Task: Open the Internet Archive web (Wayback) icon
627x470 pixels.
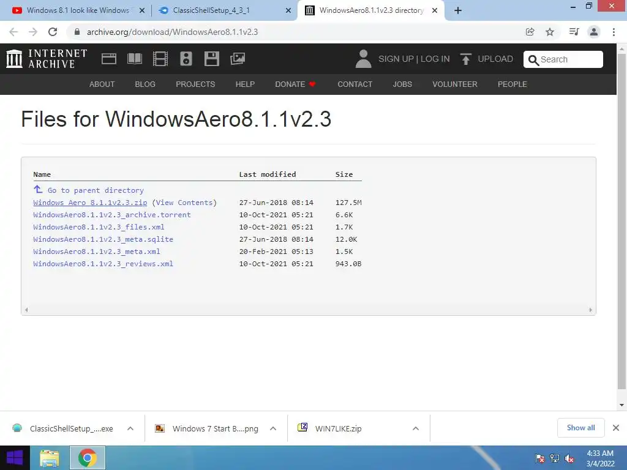Action: 109,59
